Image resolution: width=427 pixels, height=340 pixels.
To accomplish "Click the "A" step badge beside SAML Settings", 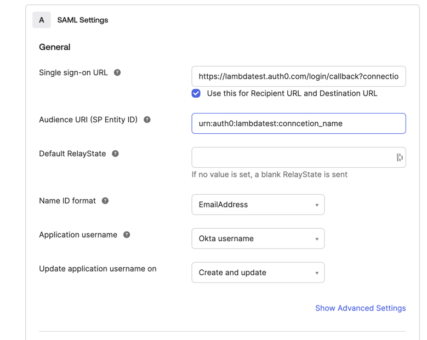I will (42, 20).
